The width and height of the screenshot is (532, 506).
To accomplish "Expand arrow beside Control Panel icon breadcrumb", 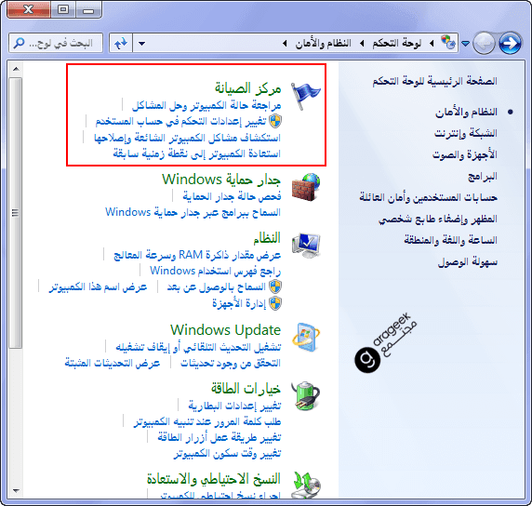I will click(x=432, y=44).
